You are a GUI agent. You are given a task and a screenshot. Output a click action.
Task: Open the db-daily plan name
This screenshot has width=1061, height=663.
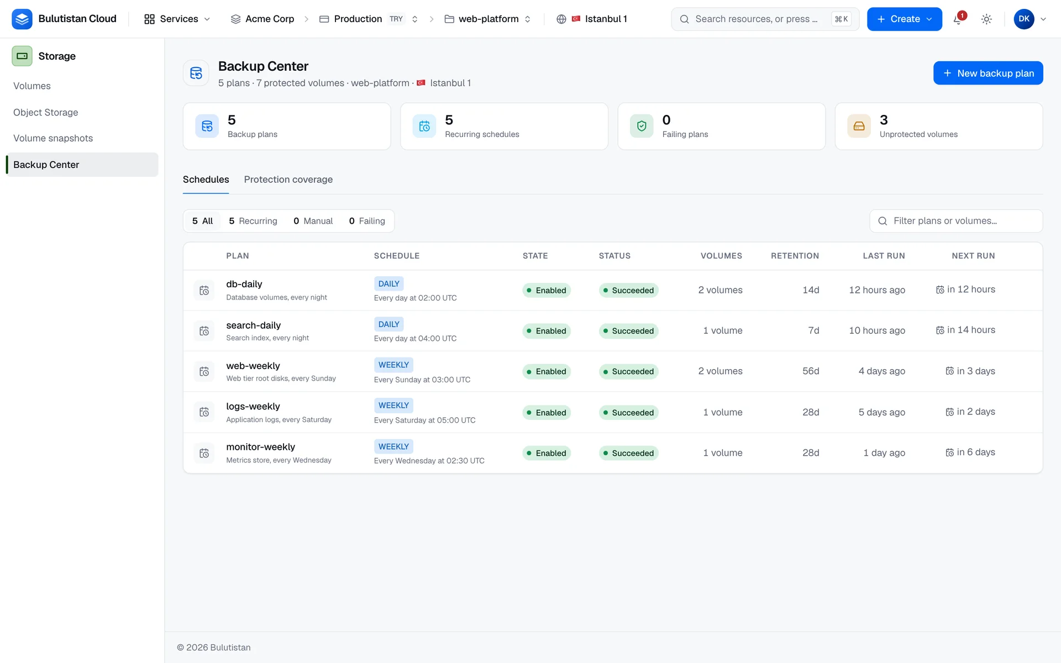tap(244, 284)
